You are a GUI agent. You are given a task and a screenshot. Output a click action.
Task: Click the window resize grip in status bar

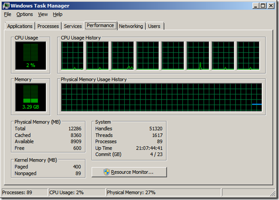[x=273, y=193]
